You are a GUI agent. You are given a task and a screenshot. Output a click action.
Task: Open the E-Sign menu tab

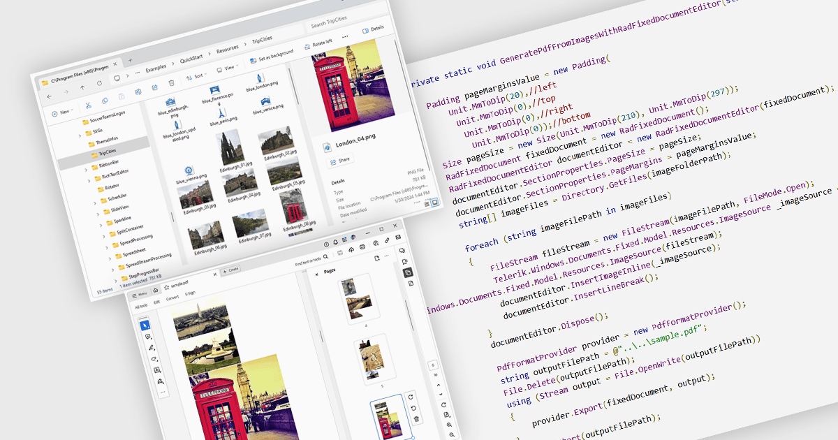pyautogui.click(x=190, y=293)
